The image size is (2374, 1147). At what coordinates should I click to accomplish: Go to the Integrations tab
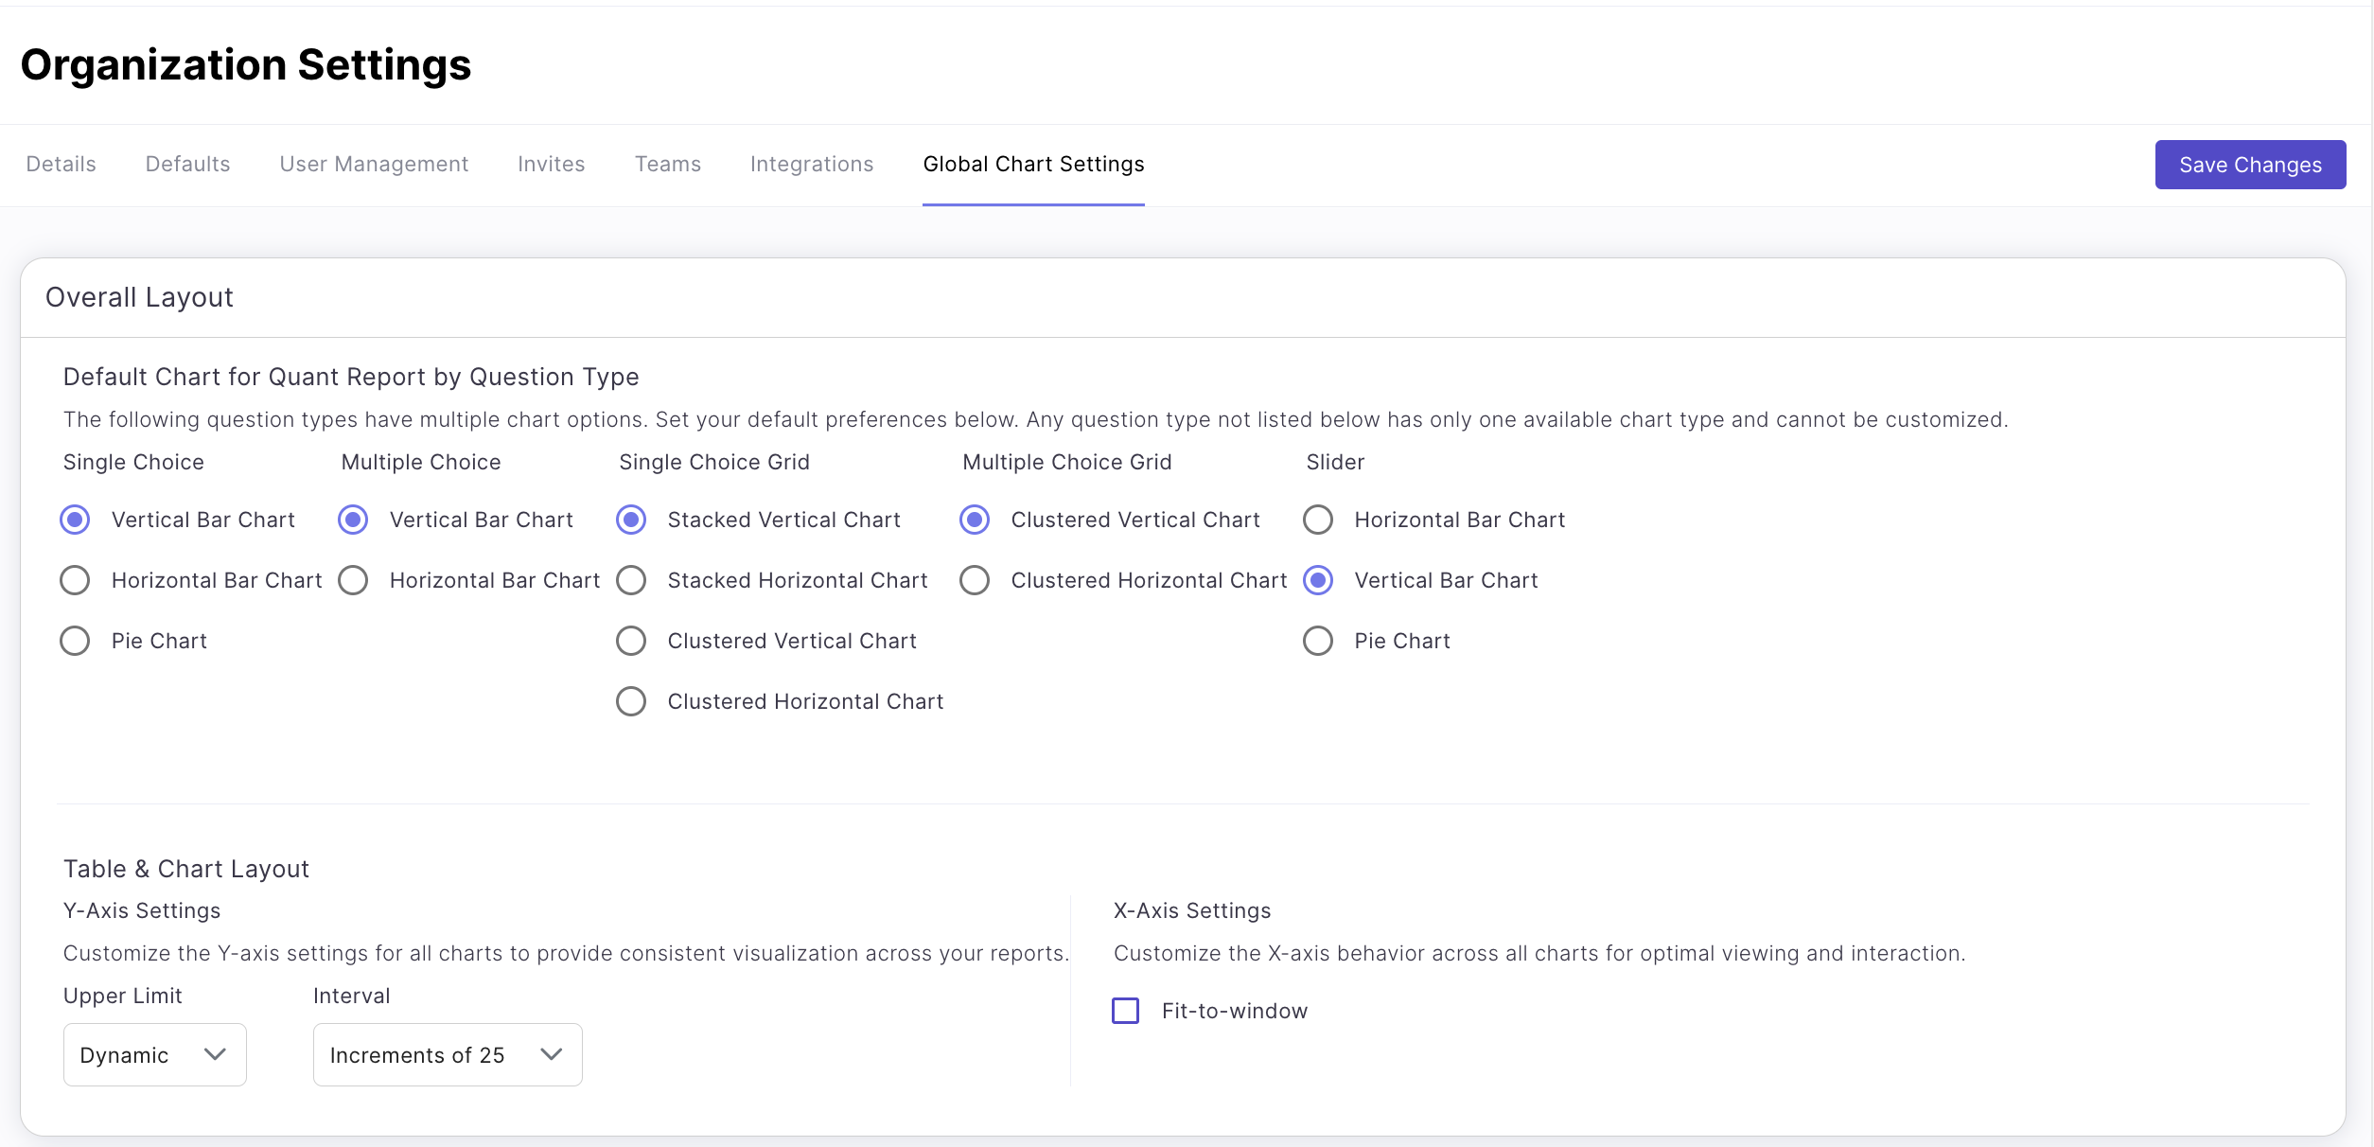pyautogui.click(x=811, y=165)
